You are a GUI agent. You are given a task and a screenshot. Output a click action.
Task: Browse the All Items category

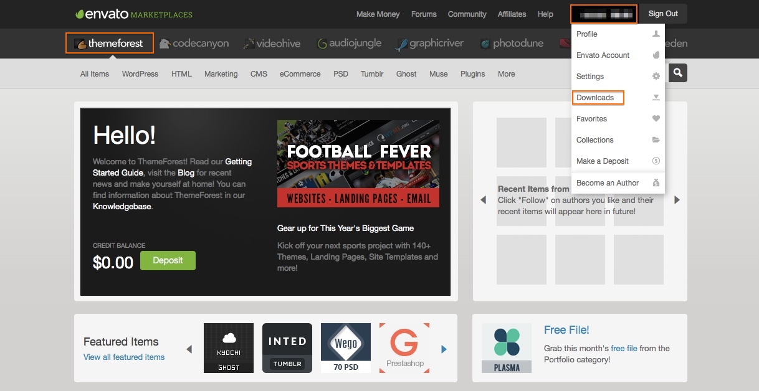[95, 74]
